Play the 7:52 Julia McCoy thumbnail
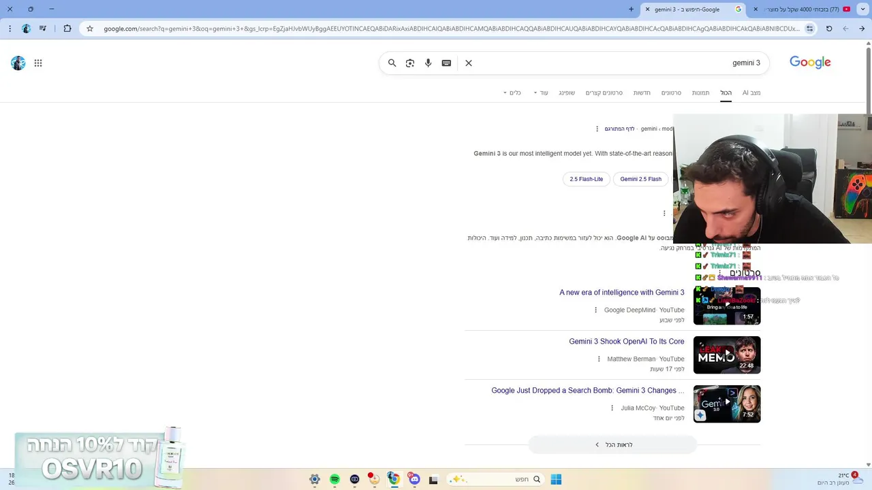 coord(727,404)
